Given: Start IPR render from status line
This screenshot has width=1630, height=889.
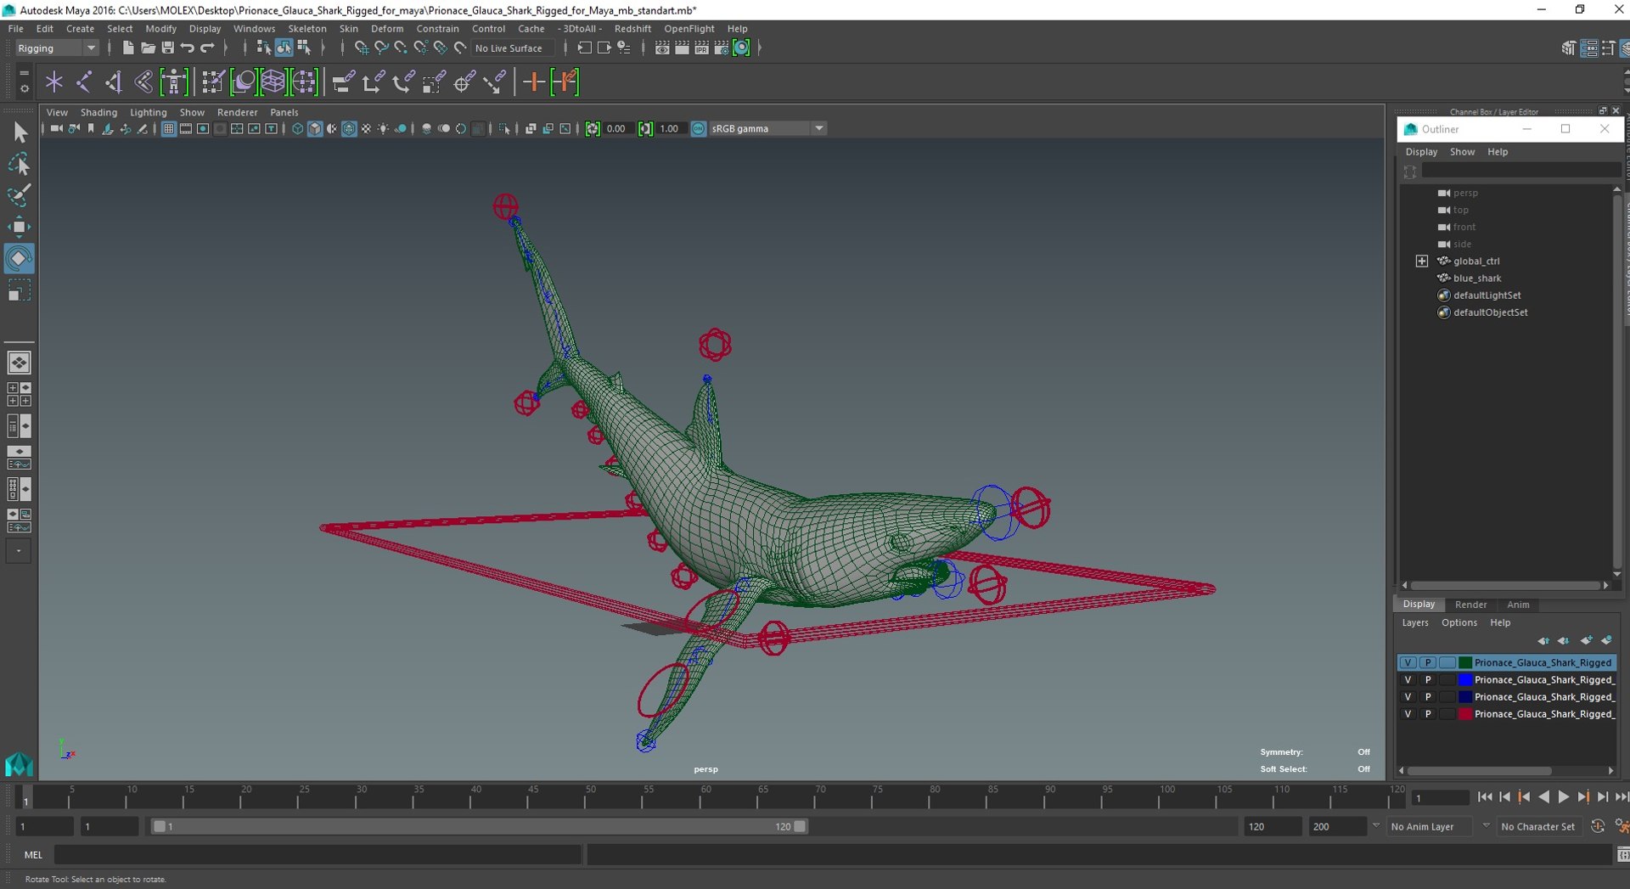Looking at the screenshot, I should (x=701, y=48).
